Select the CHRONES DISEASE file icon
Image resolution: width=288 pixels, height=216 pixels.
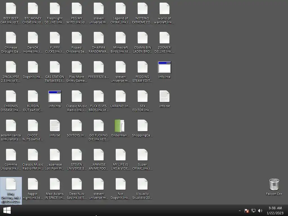(11, 96)
